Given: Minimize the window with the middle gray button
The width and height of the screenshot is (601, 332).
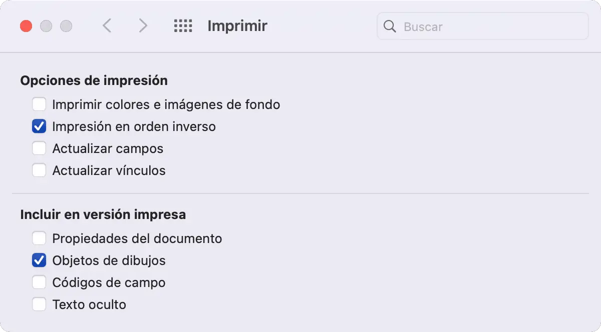Looking at the screenshot, I should point(46,26).
